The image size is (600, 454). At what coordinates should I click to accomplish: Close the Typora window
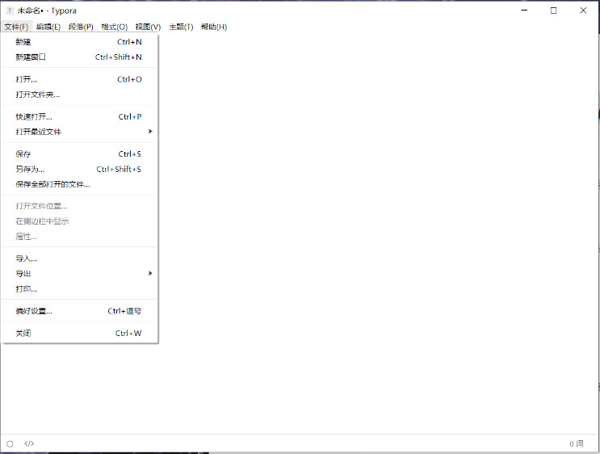pyautogui.click(x=583, y=11)
